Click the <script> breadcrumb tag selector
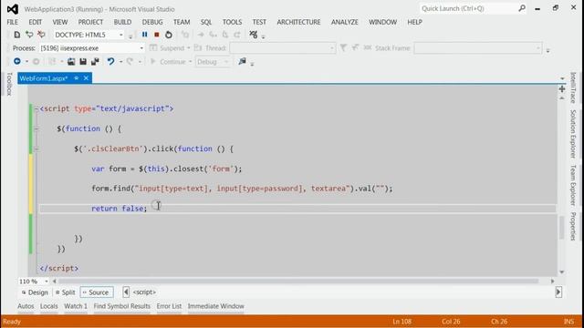 coord(144,292)
